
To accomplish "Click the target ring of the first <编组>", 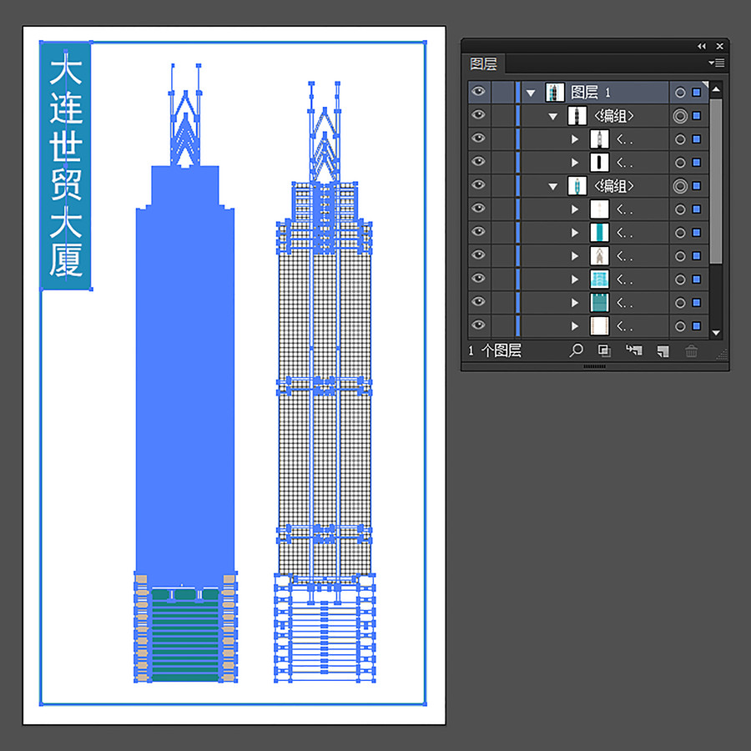I will (x=680, y=116).
